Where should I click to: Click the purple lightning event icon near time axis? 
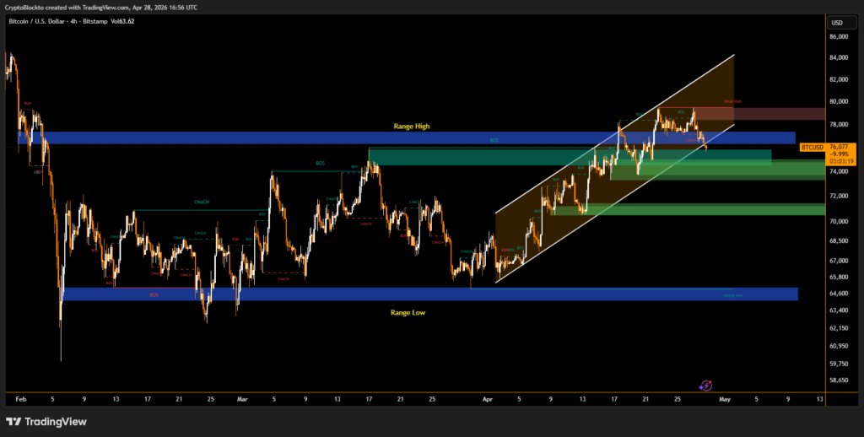pyautogui.click(x=706, y=384)
